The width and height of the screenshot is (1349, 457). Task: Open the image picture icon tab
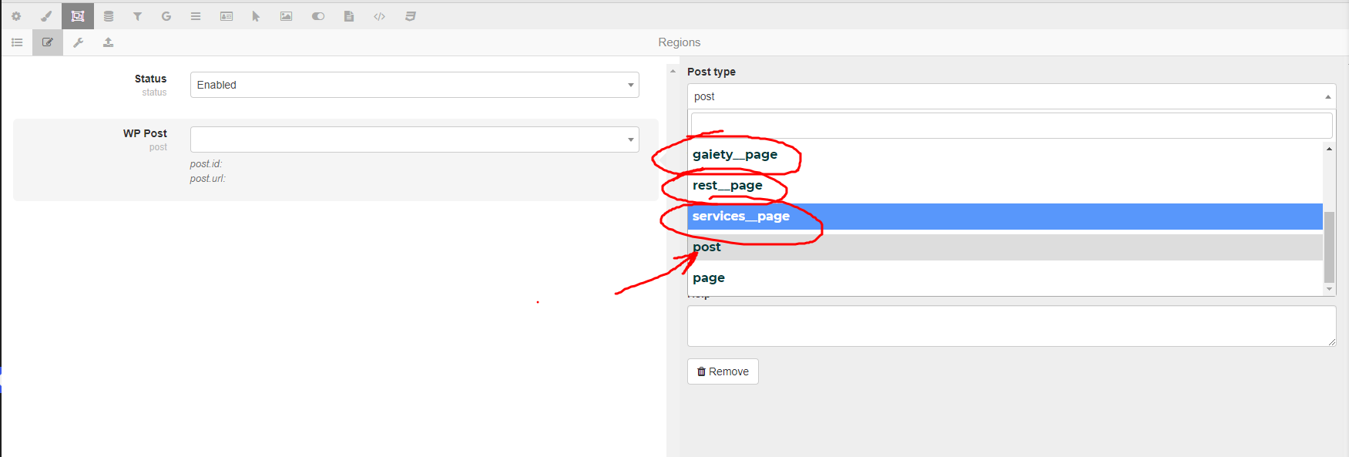[286, 16]
